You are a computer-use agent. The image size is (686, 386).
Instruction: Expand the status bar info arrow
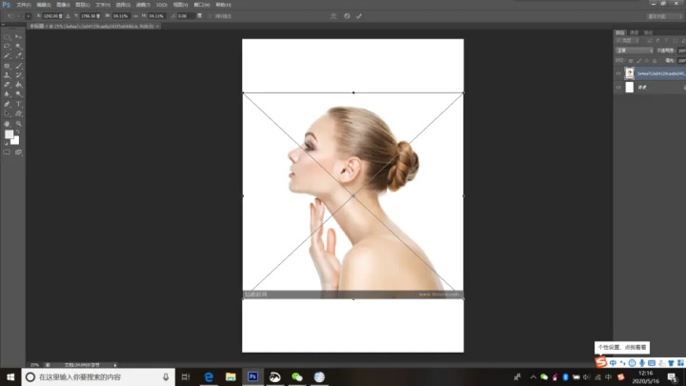[x=115, y=365]
